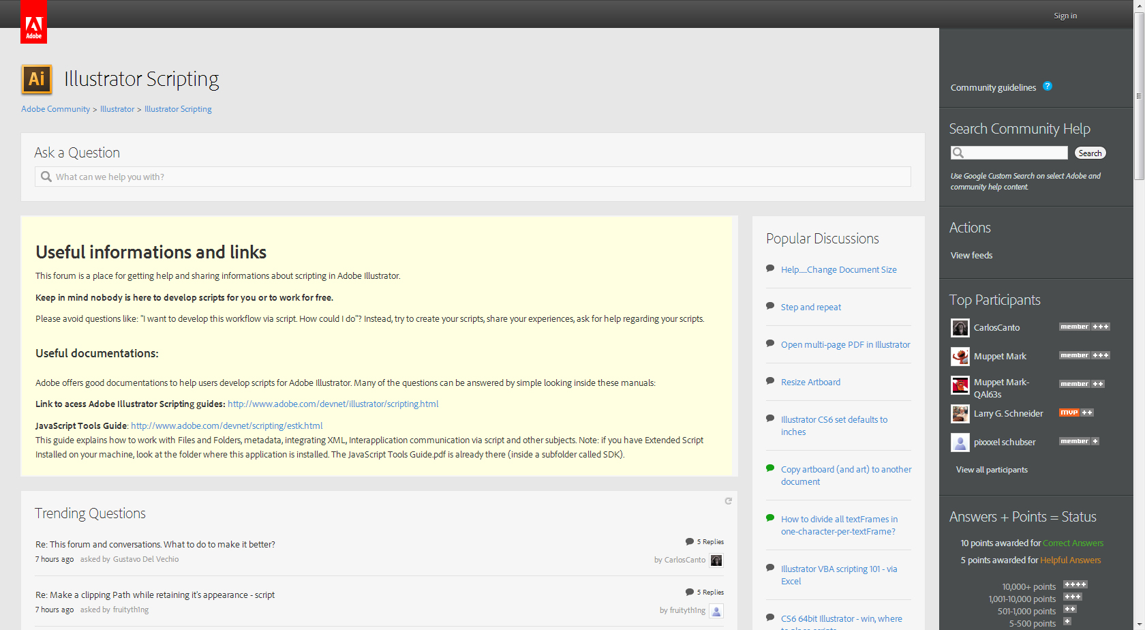The height and width of the screenshot is (630, 1145).
Task: Click the magnifier icon in Search Community Help
Action: (957, 153)
